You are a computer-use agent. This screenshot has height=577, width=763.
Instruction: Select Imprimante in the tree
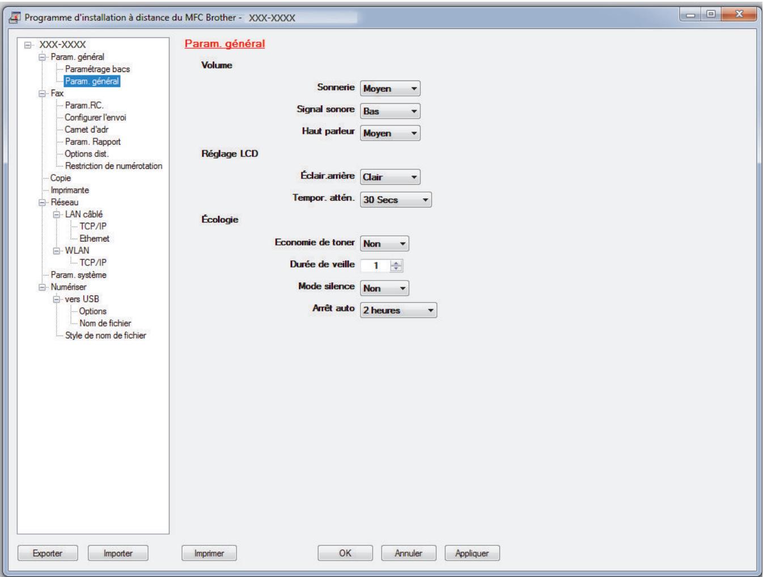[x=70, y=190]
